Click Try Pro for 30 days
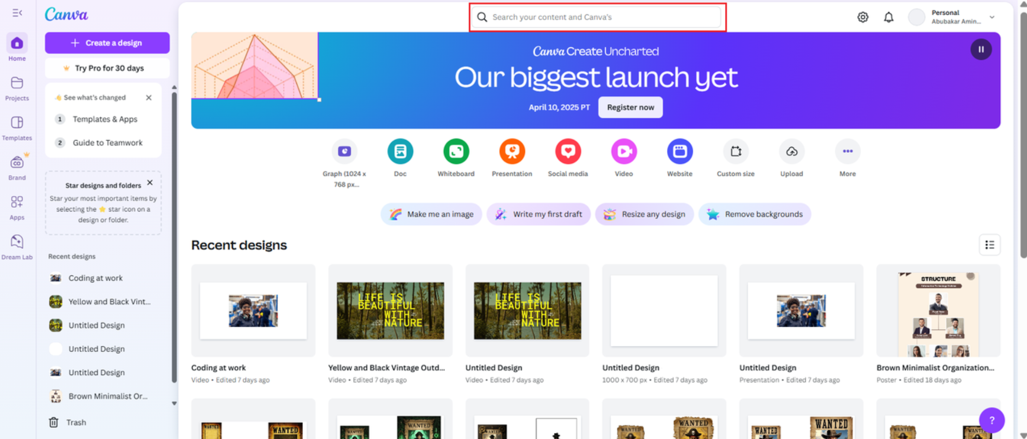 [107, 68]
